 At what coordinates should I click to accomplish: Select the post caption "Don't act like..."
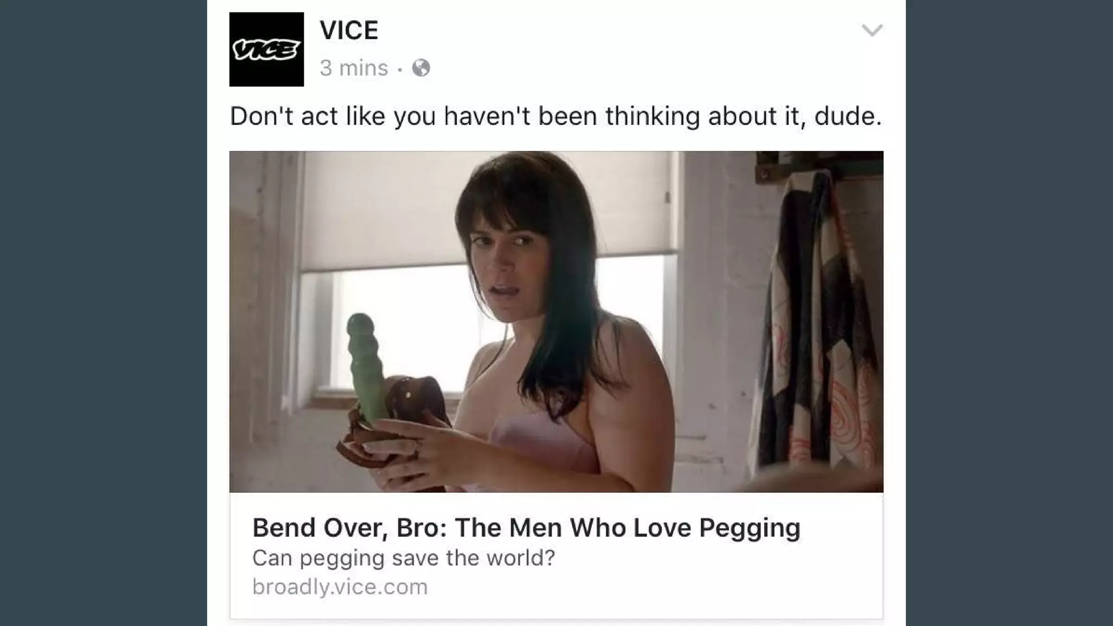[x=555, y=116]
